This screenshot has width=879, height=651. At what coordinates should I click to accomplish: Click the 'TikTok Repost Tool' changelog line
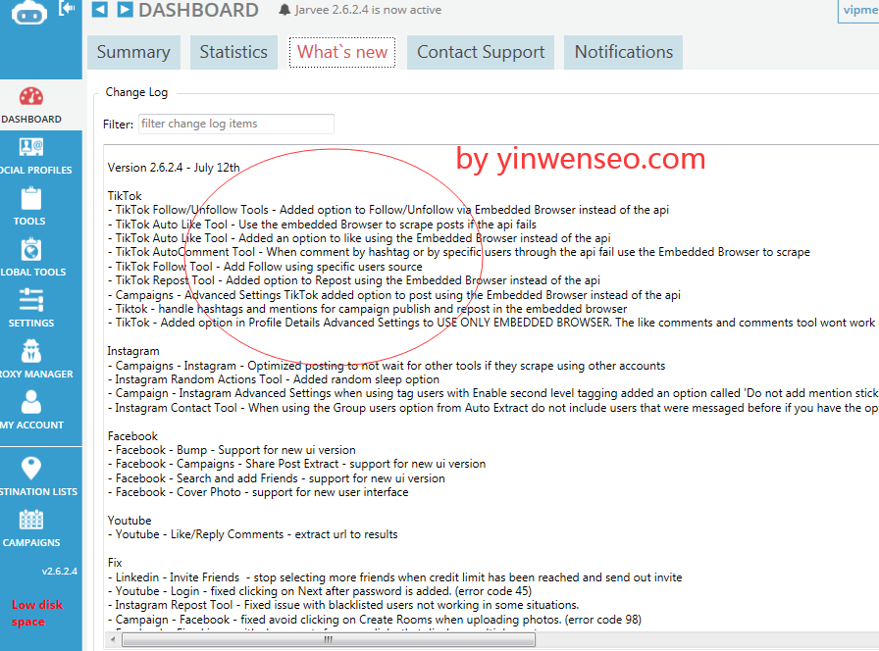[354, 280]
